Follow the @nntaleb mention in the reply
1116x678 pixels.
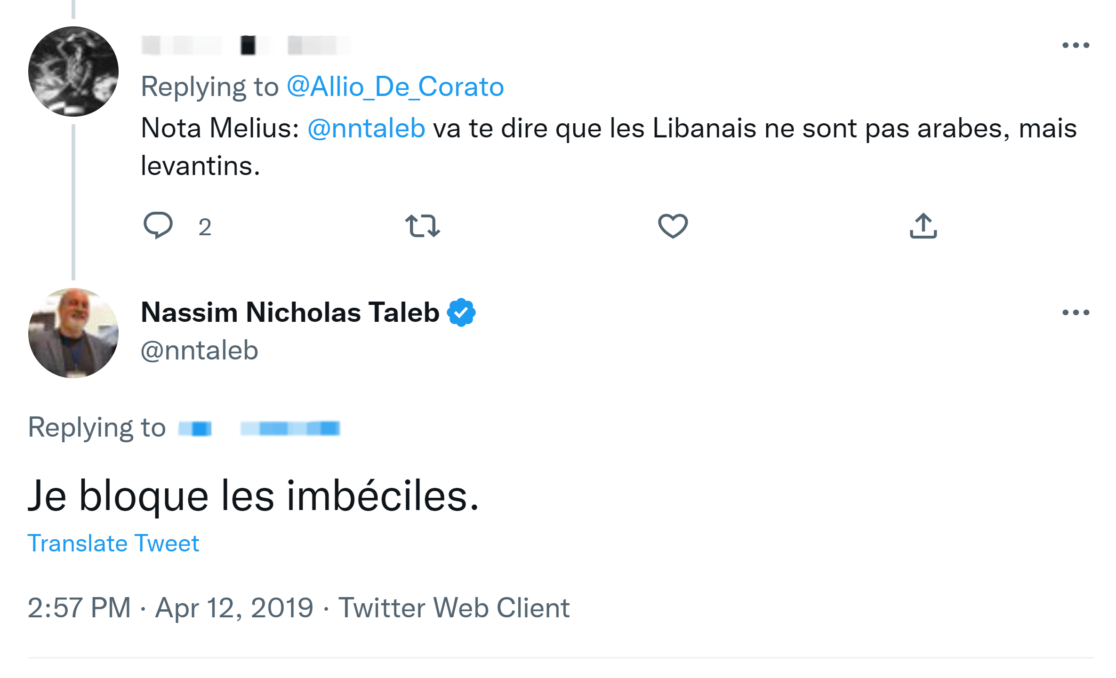point(366,128)
